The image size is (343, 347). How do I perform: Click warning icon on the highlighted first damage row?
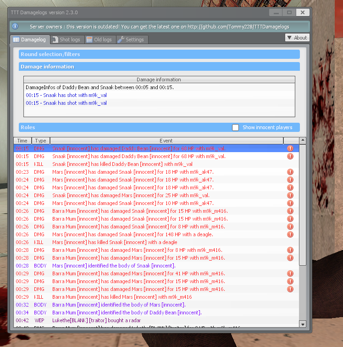tap(290, 148)
